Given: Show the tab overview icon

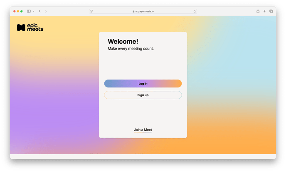Looking at the screenshot, I should tap(271, 11).
